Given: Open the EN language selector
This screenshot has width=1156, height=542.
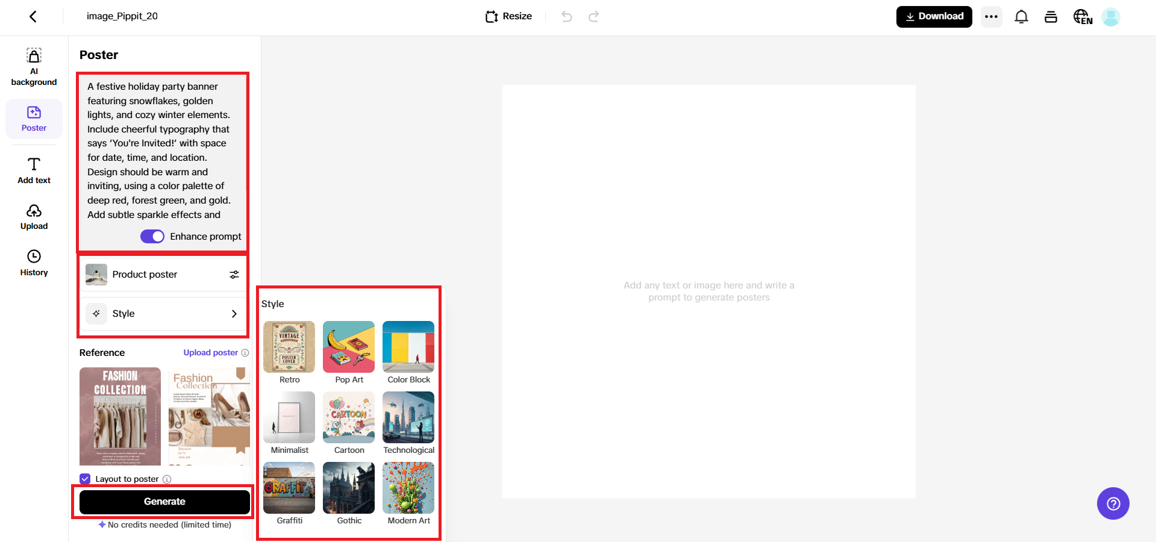Looking at the screenshot, I should [1083, 16].
